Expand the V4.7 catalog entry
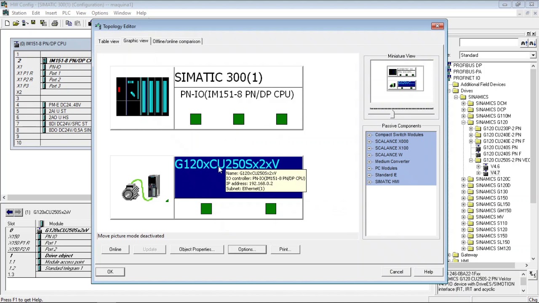 click(x=478, y=173)
